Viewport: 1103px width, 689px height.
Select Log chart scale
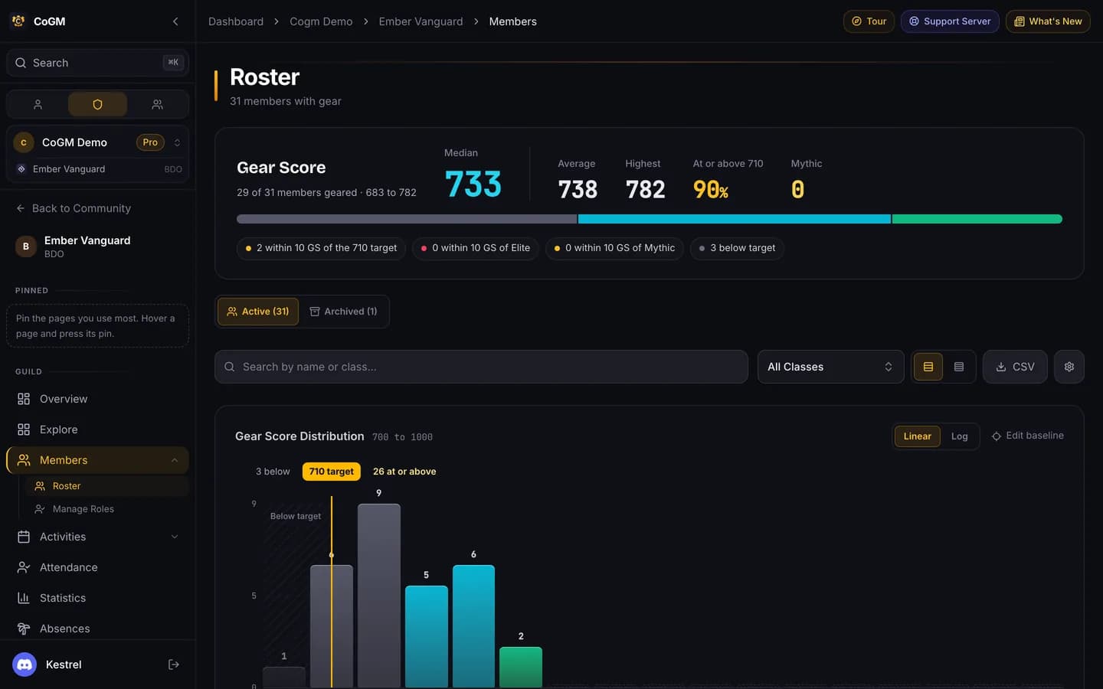[x=959, y=436]
